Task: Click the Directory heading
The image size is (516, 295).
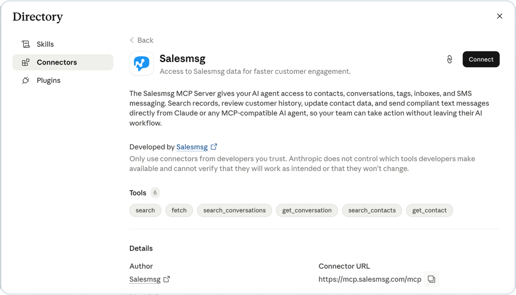Action: pyautogui.click(x=38, y=17)
